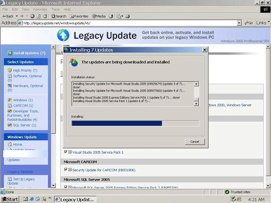Open the Help menu
This screenshot has height=203, width=271.
[67, 9]
